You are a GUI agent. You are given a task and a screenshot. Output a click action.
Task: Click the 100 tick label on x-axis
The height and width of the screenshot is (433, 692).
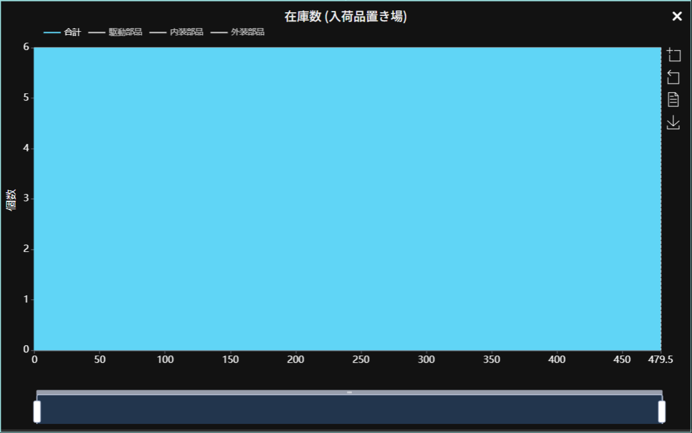165,360
